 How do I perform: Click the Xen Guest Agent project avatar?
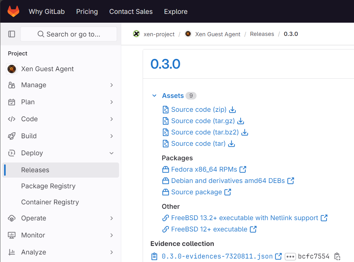tap(12, 69)
